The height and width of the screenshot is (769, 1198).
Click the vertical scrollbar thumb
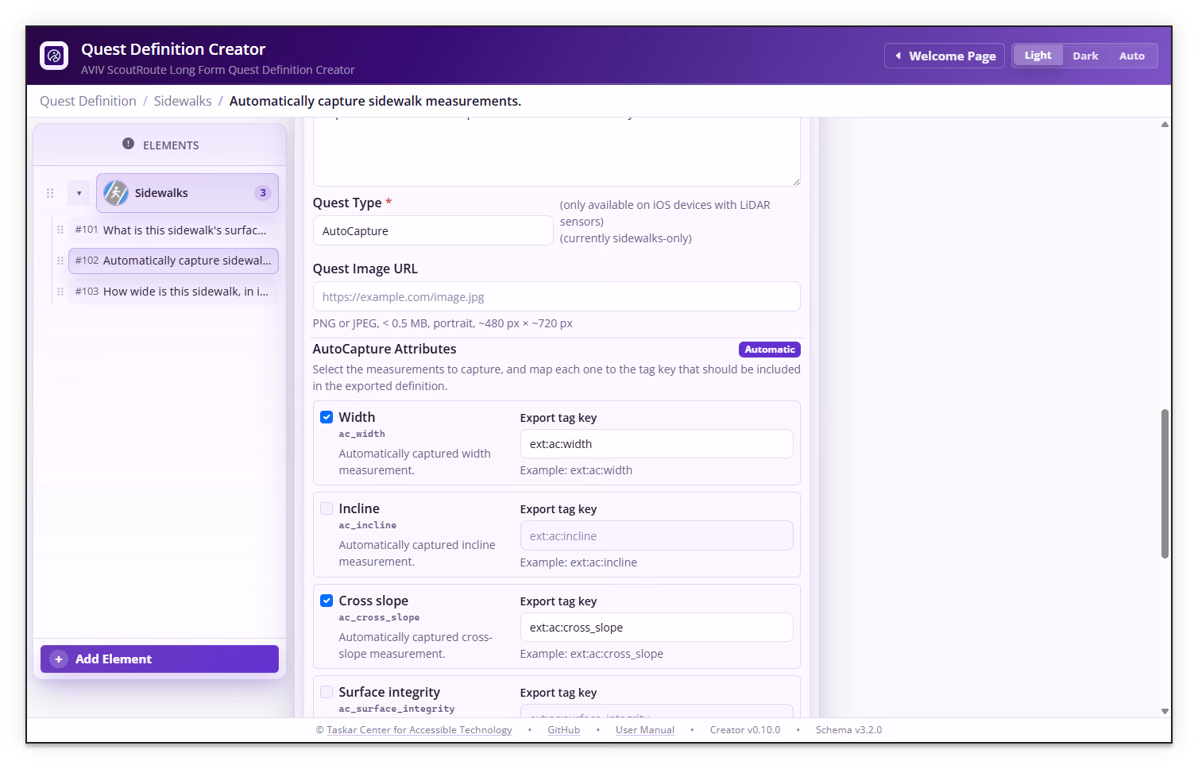tap(1165, 484)
